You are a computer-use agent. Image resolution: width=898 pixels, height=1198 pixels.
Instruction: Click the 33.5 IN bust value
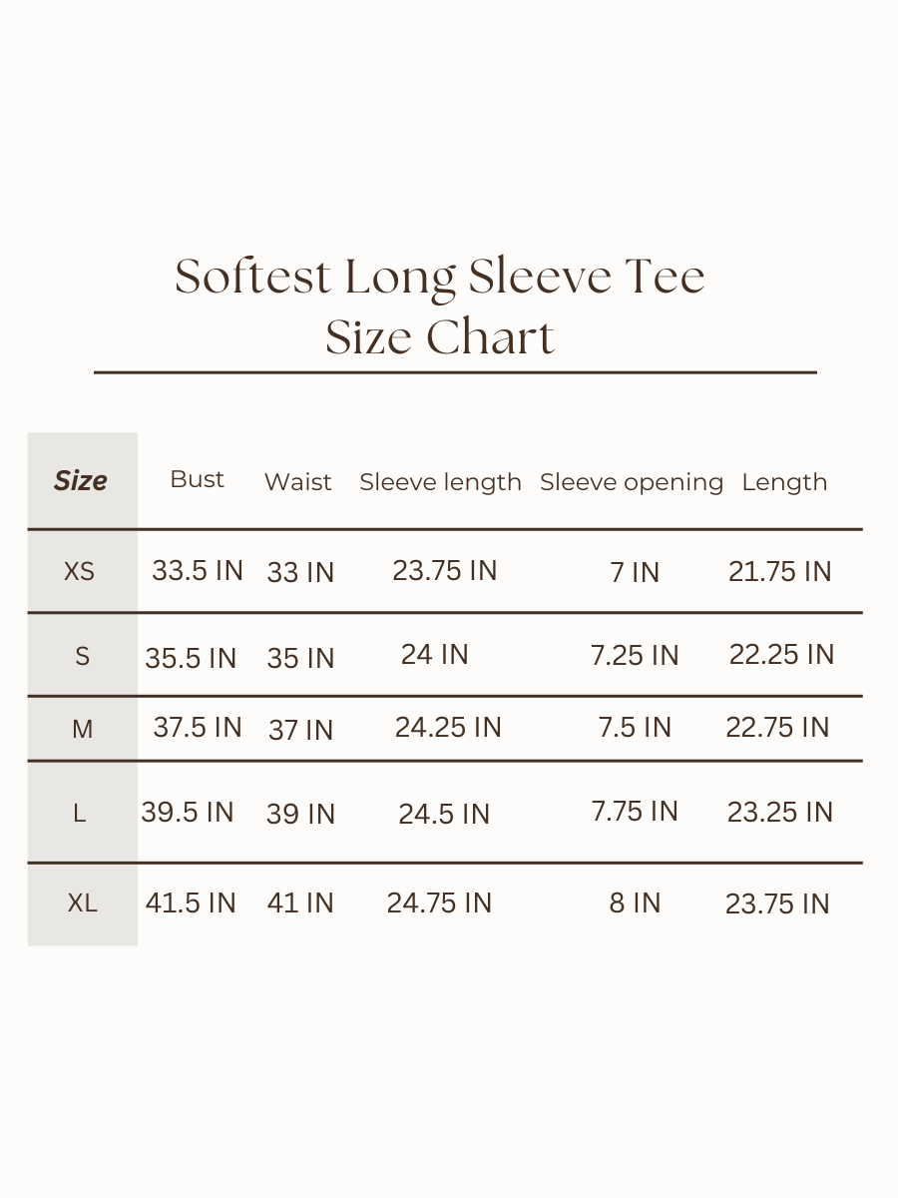[x=198, y=571]
